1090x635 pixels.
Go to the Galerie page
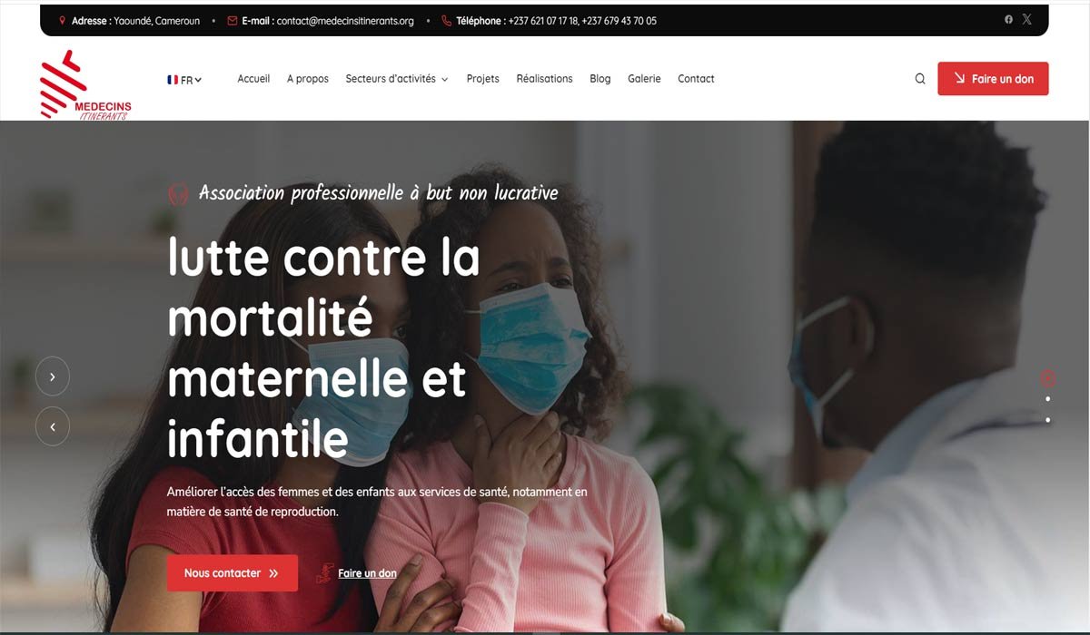point(644,79)
